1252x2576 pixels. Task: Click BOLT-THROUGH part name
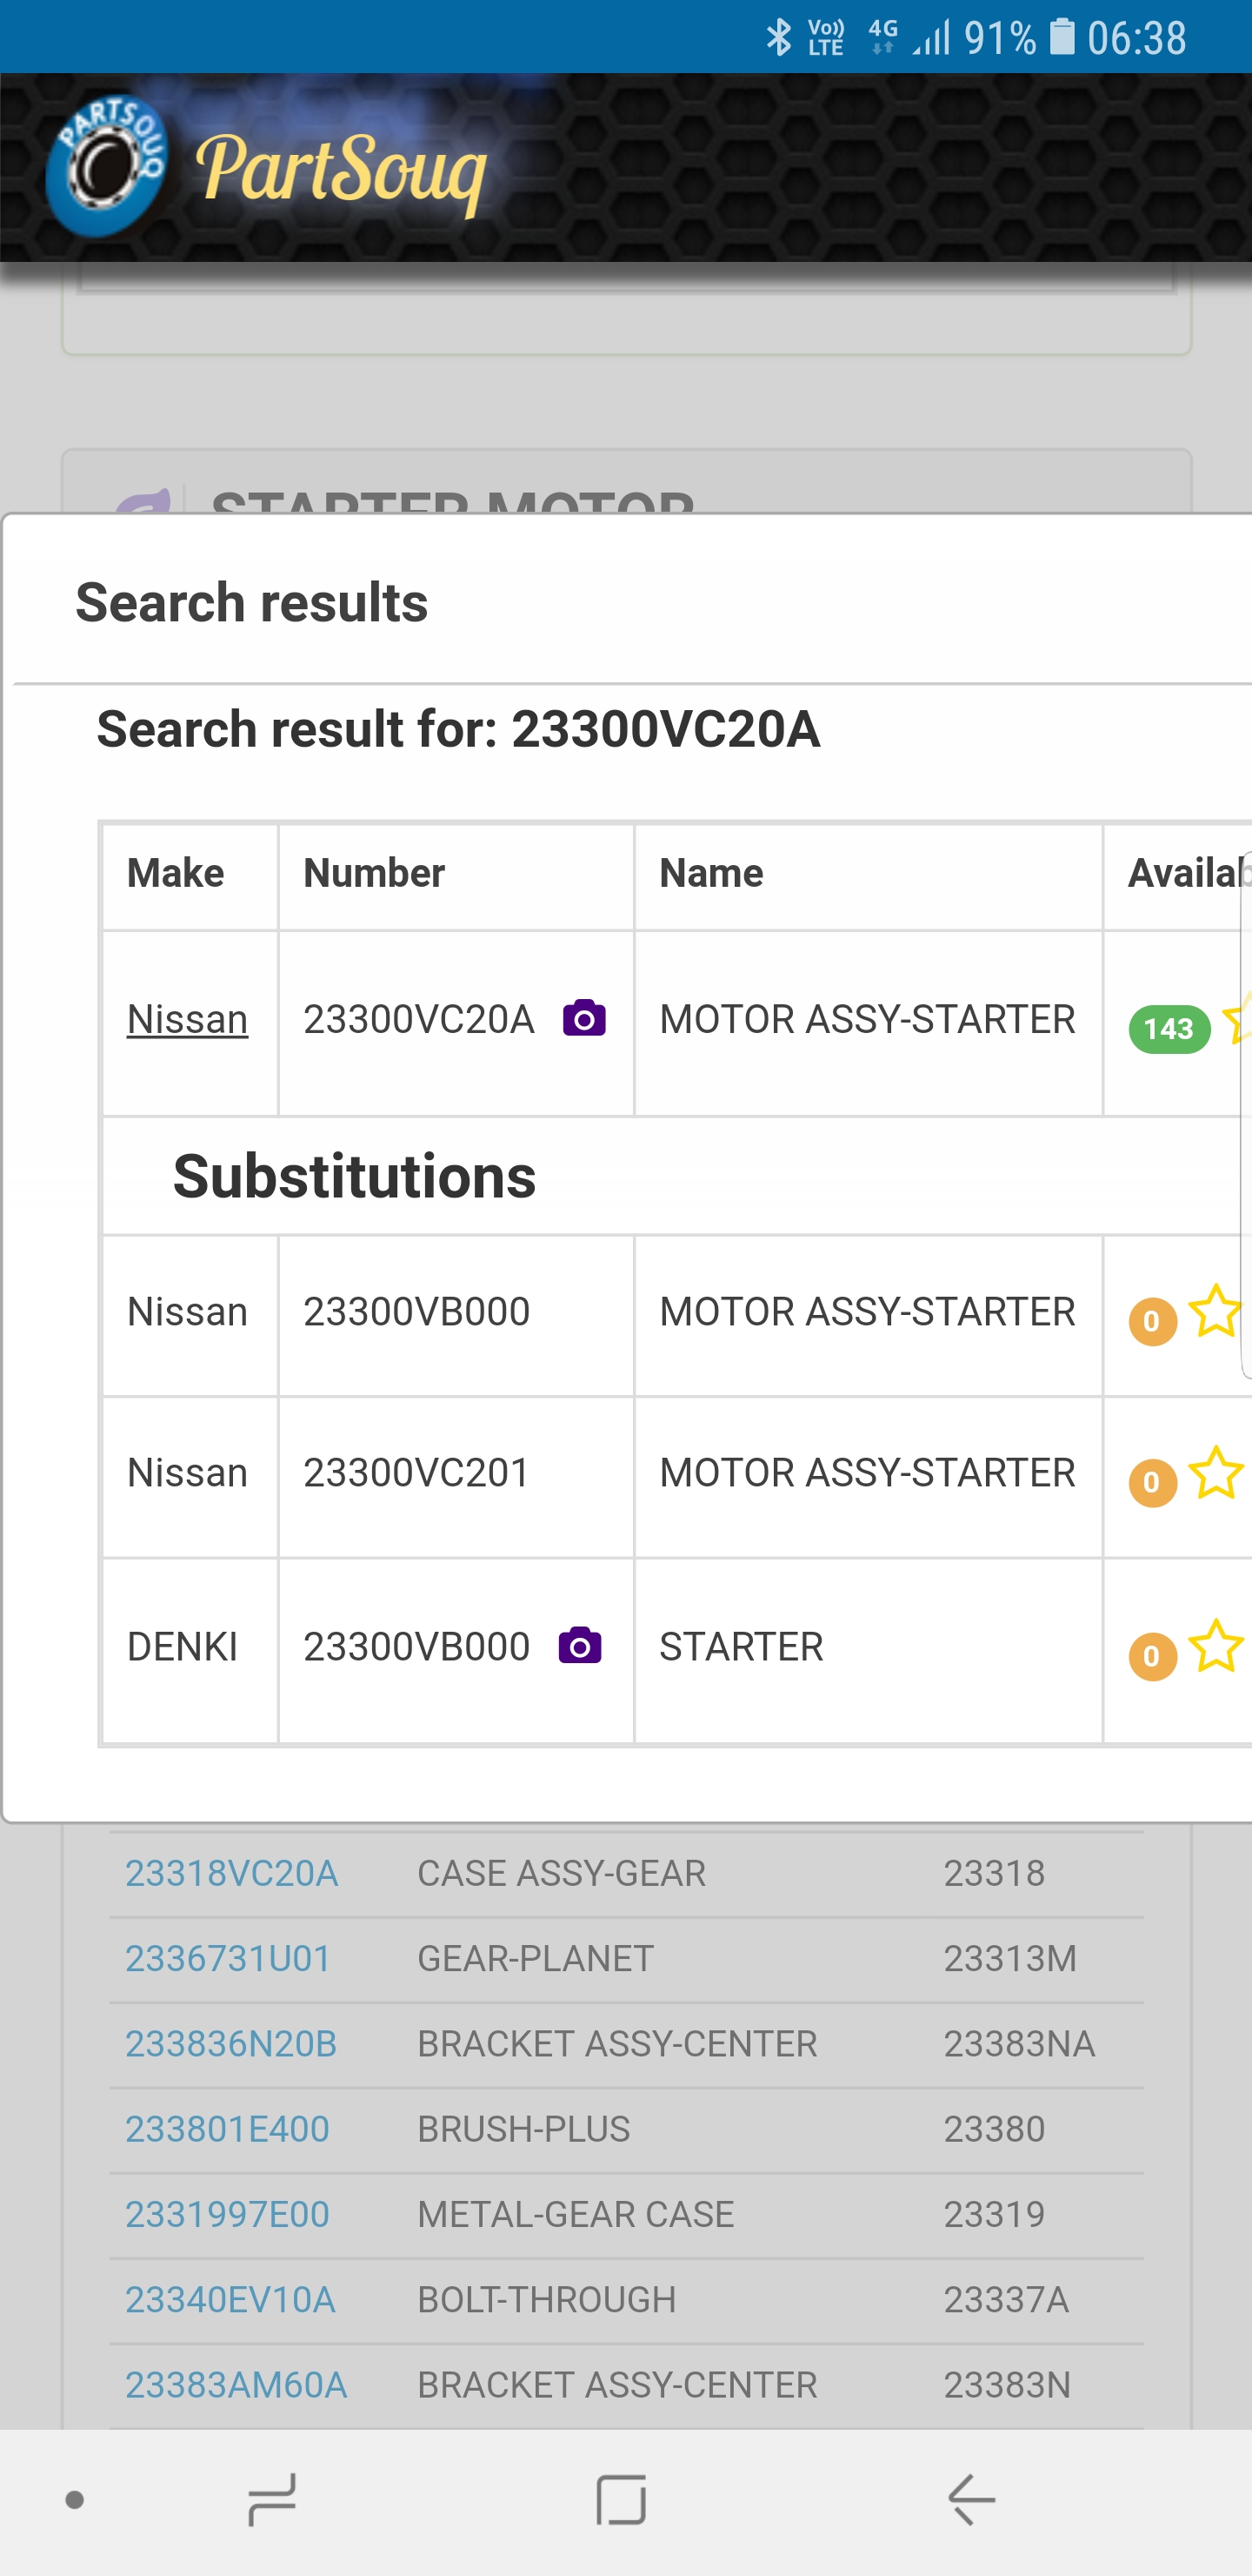click(547, 2299)
